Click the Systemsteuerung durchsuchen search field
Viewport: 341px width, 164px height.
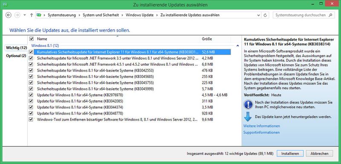(301, 15)
